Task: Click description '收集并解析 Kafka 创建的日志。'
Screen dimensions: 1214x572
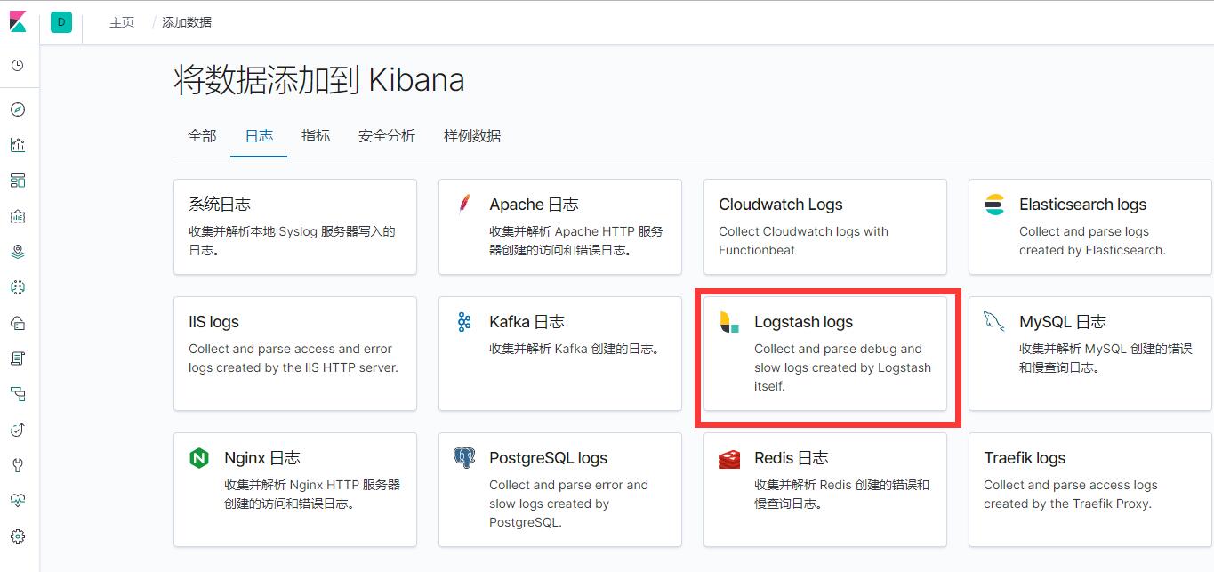Action: click(576, 349)
